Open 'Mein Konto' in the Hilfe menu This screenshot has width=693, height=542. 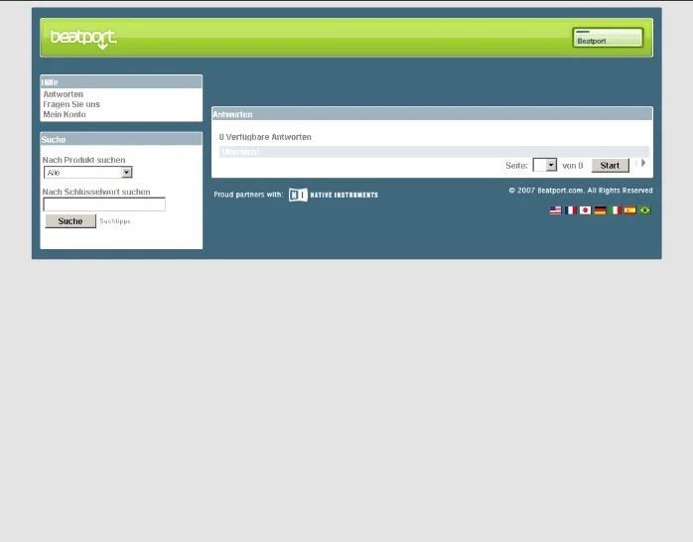pyautogui.click(x=65, y=114)
